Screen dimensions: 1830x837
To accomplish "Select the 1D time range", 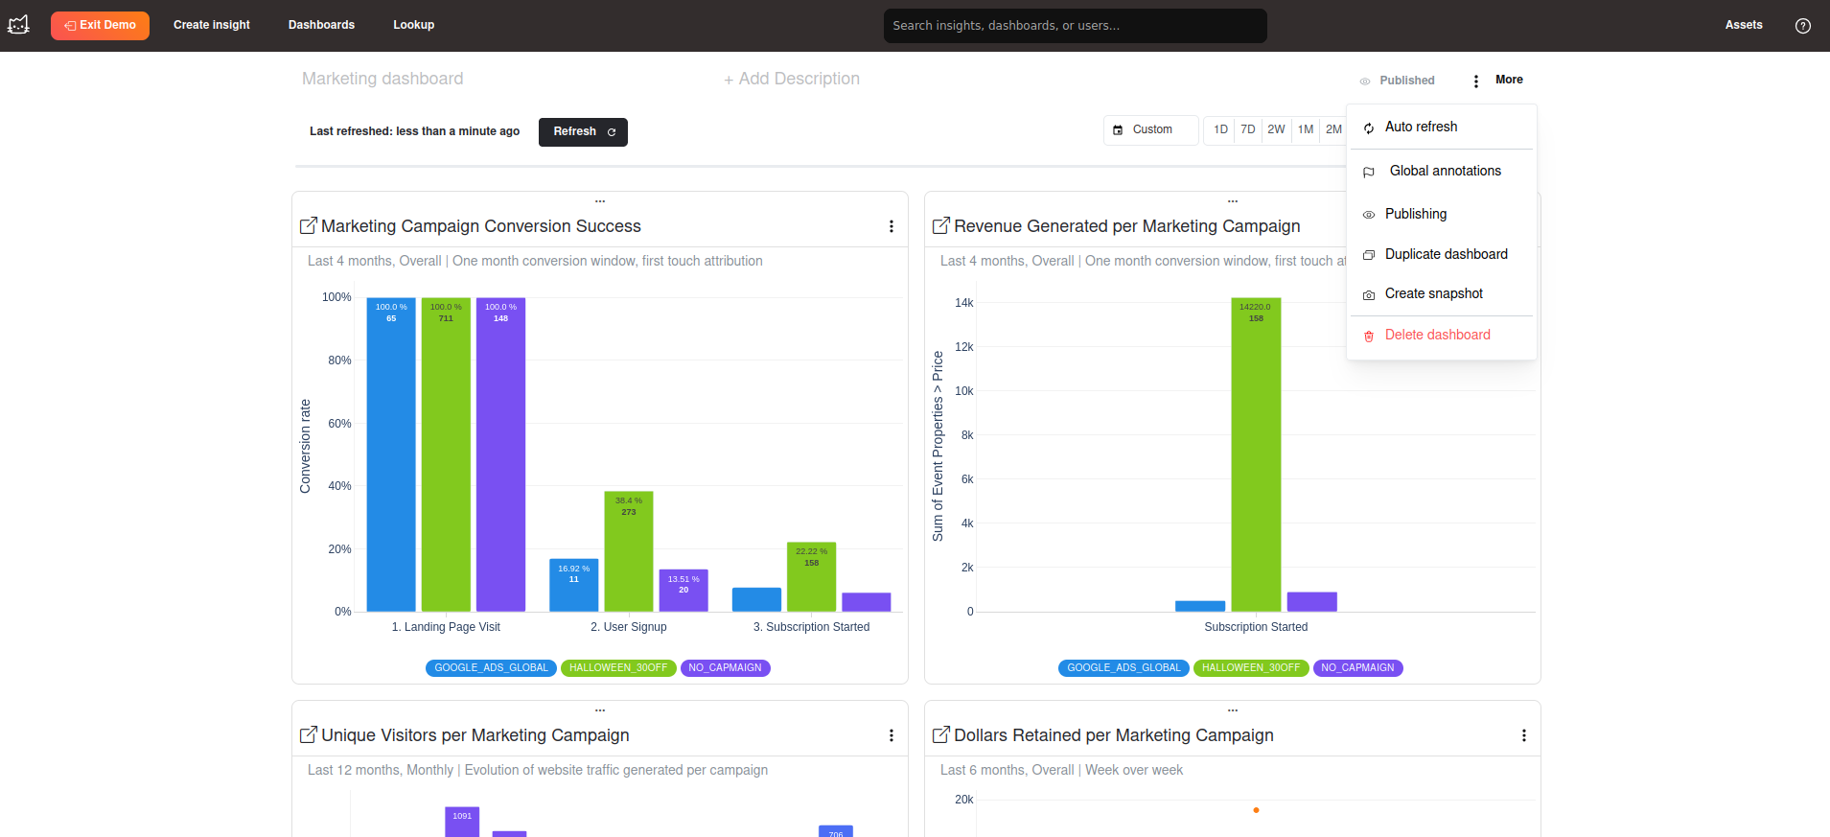I will tap(1220, 129).
